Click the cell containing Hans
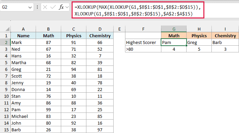Image resolution: width=239 pixels, height=133 pixels. 23,56
